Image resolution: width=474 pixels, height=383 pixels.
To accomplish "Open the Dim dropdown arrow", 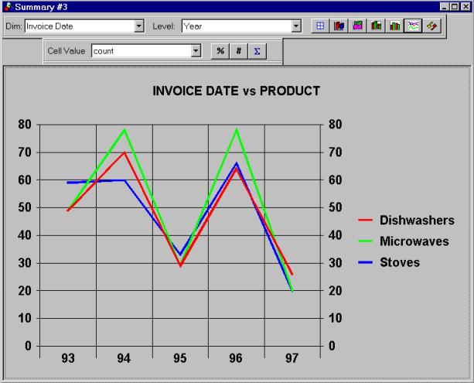I will 139,26.
